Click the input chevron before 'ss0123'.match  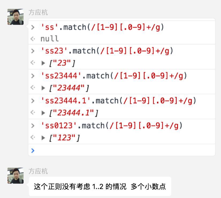coord(33,126)
